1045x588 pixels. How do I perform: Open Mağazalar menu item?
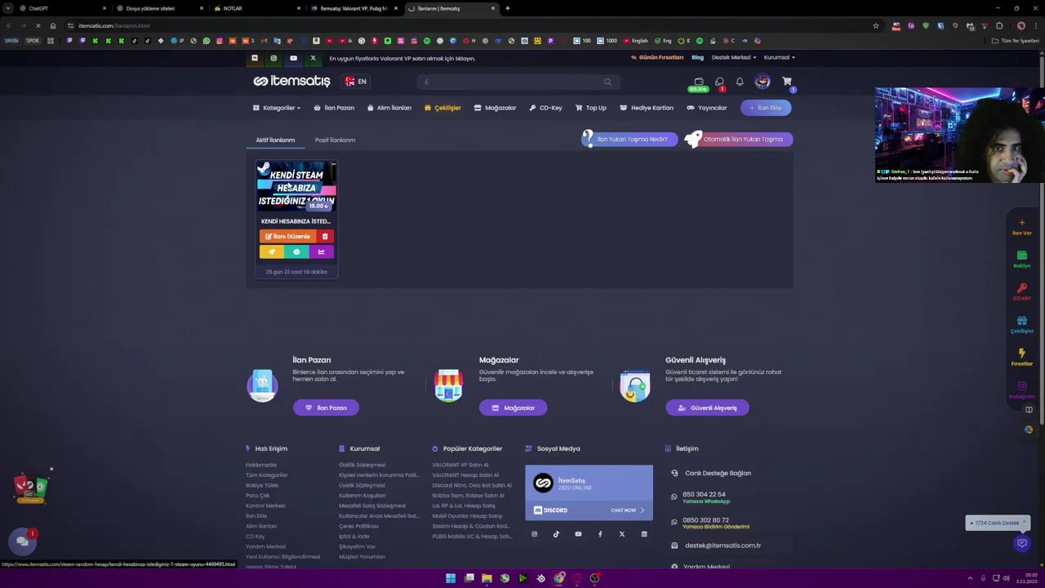(x=495, y=108)
